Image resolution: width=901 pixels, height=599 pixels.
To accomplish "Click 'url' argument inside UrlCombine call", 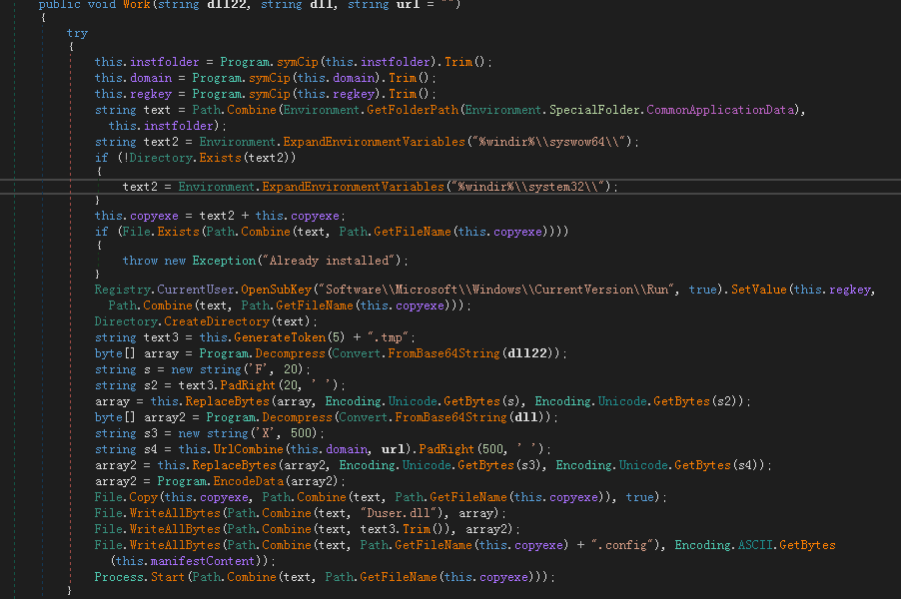I will pyautogui.click(x=393, y=449).
